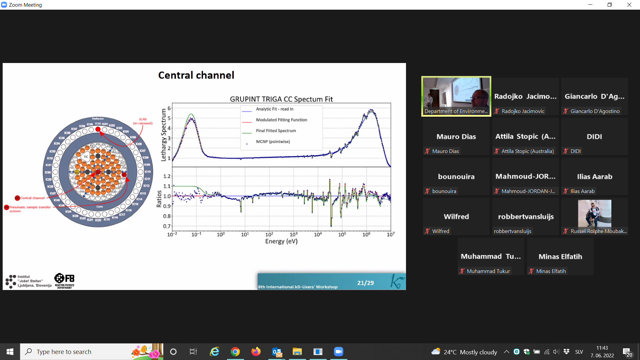This screenshot has width=640, height=360.
Task: Select Russel Rolphe Moubak video tile
Action: (594, 216)
